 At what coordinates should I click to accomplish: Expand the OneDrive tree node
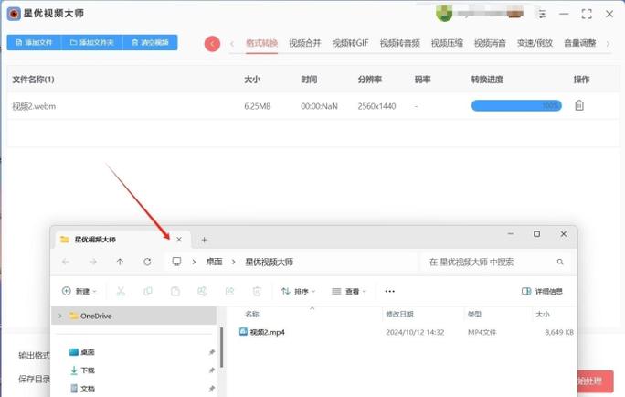click(60, 316)
